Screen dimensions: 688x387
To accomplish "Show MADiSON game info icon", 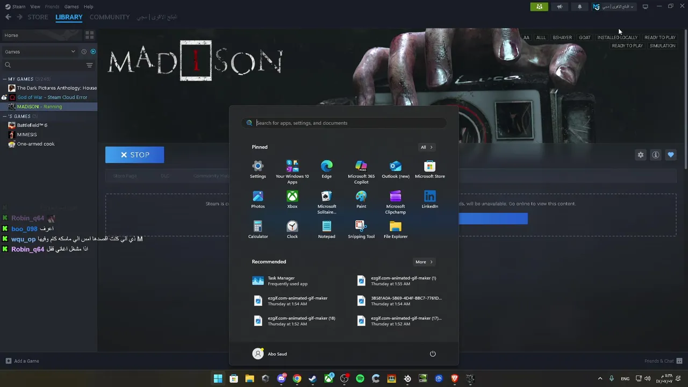I will click(x=656, y=155).
